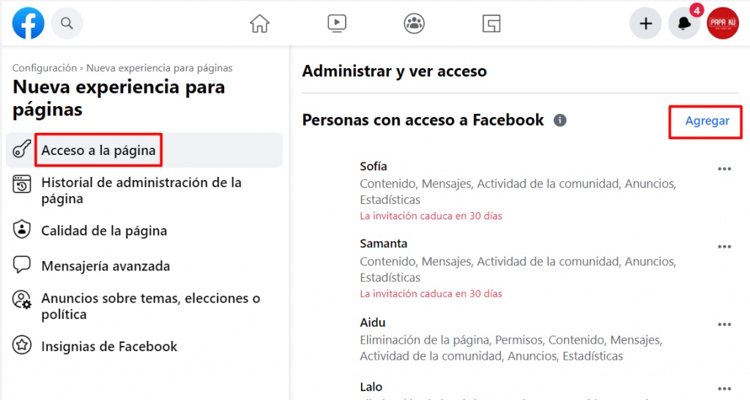Click the Agregar link

click(707, 121)
